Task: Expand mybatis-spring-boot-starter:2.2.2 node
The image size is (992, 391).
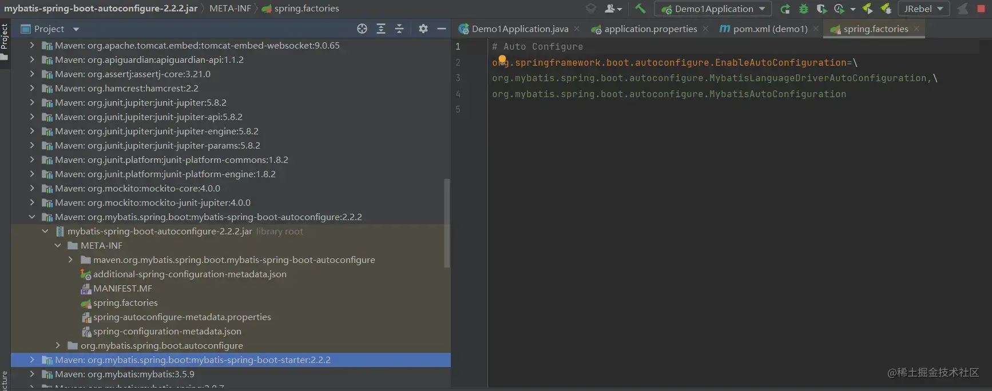Action: coord(31,360)
